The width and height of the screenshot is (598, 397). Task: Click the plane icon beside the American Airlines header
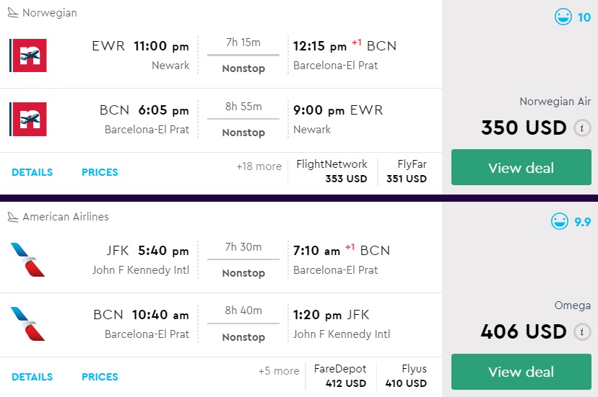pos(12,217)
